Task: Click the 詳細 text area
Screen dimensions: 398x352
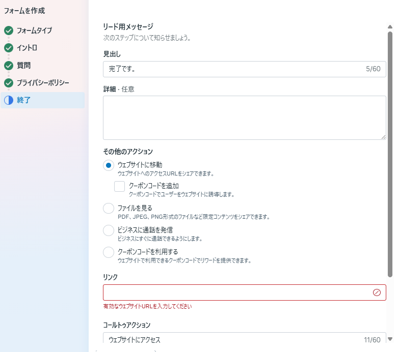Action: [x=244, y=118]
